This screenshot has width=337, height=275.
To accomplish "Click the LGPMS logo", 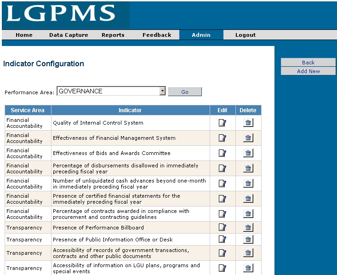I will pos(61,13).
